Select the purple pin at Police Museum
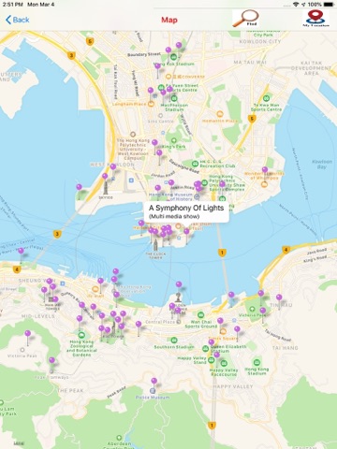Screen dimensions: 337x449 click(154, 381)
